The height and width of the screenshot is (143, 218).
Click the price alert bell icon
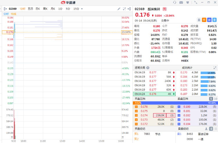tap(199, 20)
